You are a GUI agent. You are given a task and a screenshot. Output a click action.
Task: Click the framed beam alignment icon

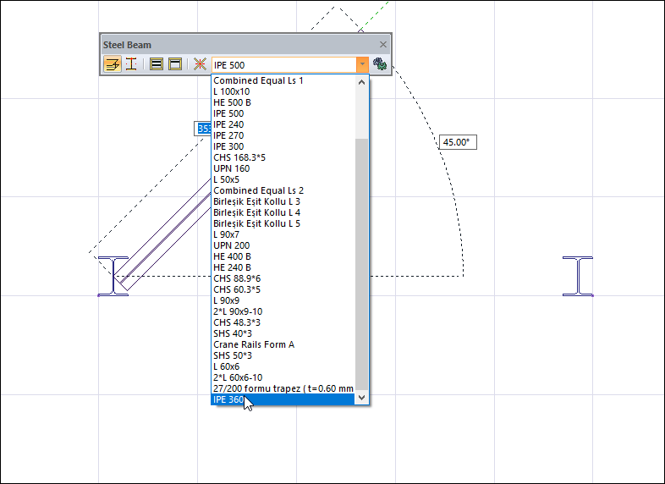pyautogui.click(x=175, y=64)
